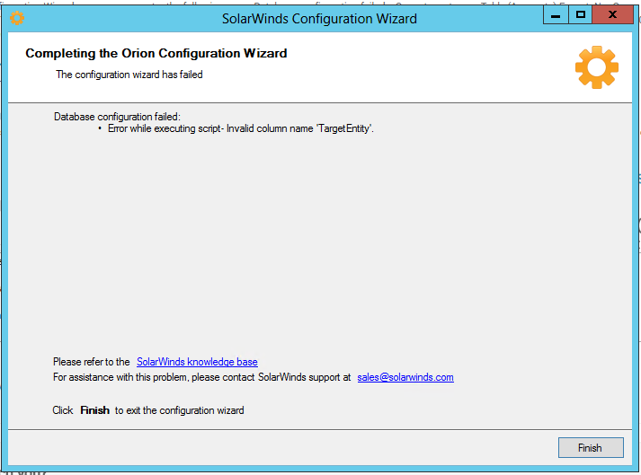Image resolution: width=641 pixels, height=475 pixels.
Task: Maximize the Configuration Wizard window
Action: tap(580, 15)
